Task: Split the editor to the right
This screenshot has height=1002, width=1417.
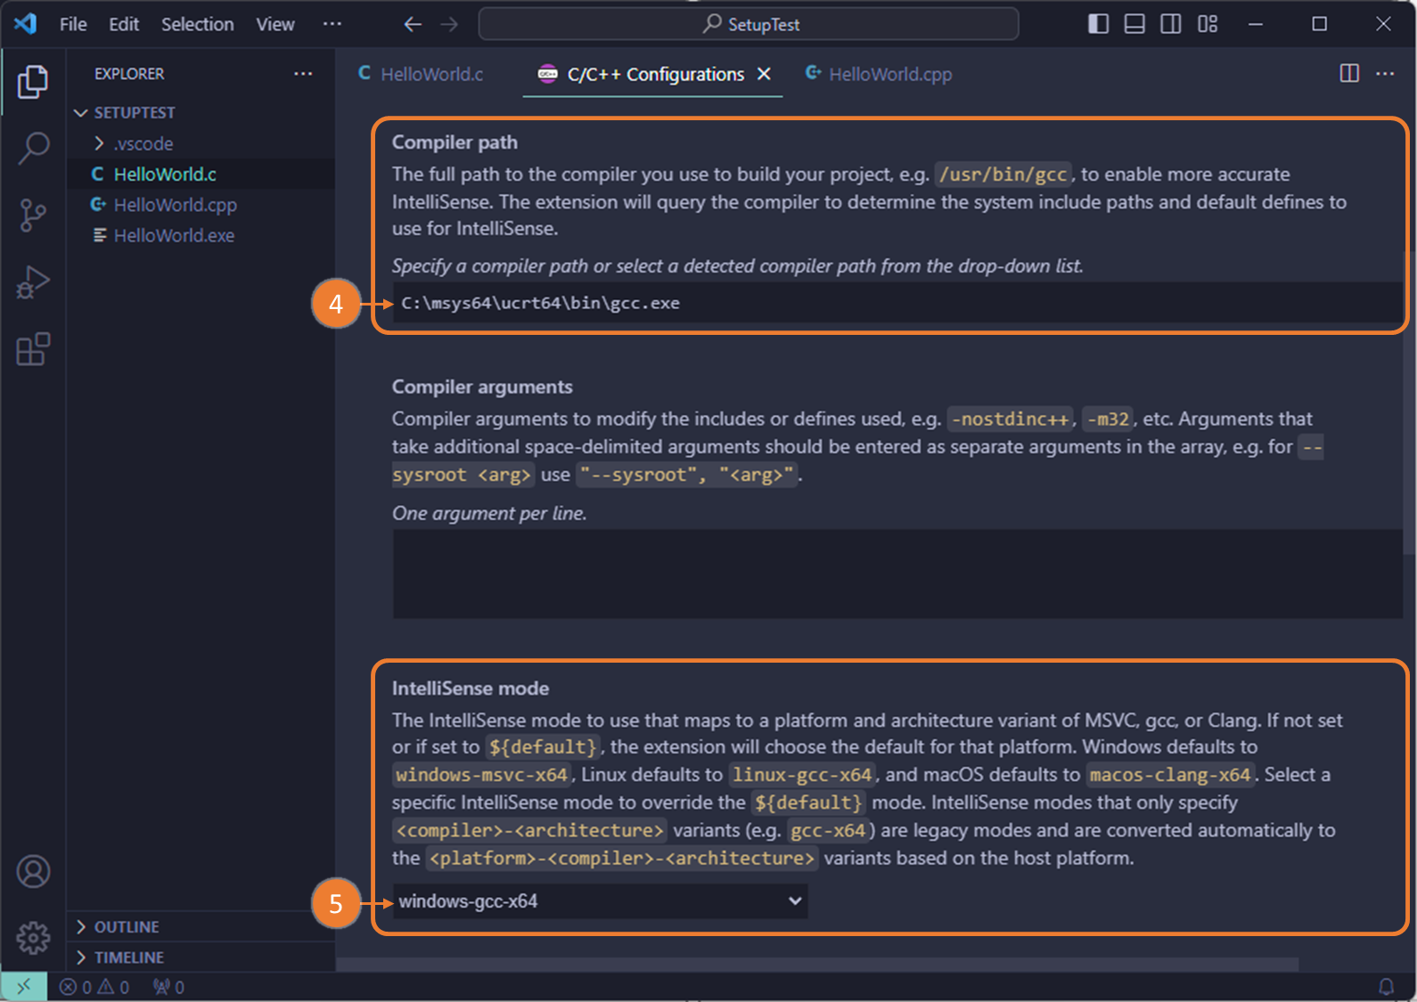Action: (x=1349, y=73)
